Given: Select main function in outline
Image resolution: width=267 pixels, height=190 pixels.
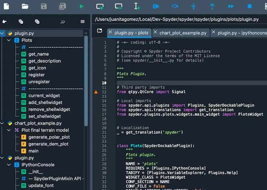Looking at the screenshot, I should 33,151.
